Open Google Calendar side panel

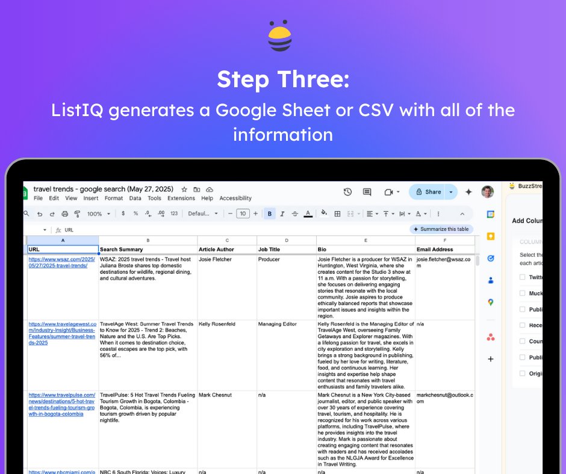(491, 214)
